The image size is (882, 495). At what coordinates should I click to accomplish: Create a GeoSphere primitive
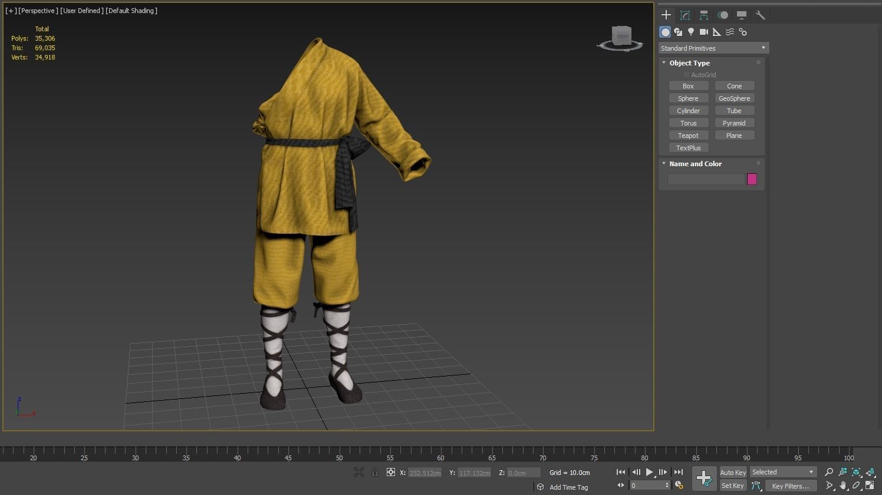735,98
